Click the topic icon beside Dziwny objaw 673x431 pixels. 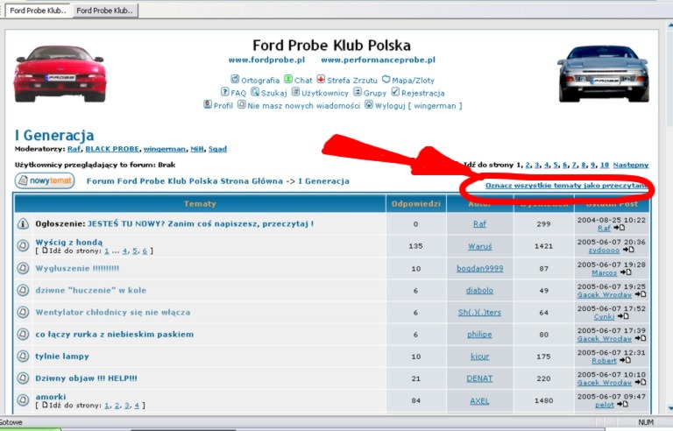pos(23,378)
